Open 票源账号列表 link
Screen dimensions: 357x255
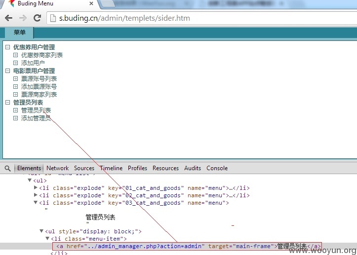coord(39,79)
